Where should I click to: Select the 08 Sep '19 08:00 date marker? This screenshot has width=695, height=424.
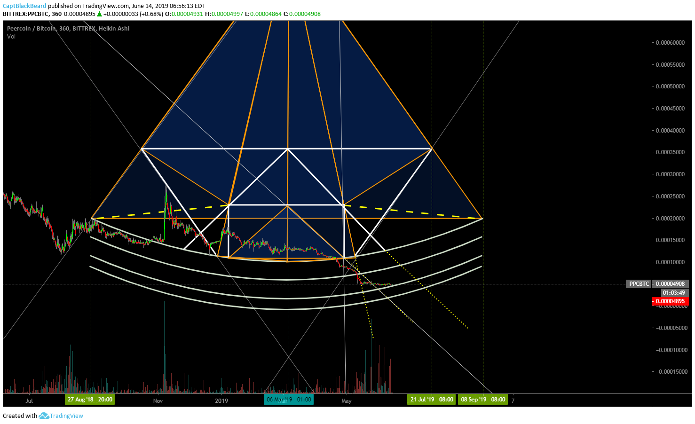tap(483, 400)
